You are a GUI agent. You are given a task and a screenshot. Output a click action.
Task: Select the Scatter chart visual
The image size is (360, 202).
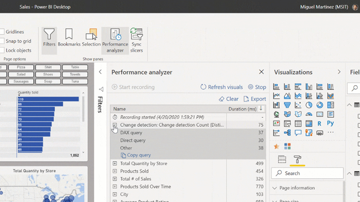(298, 105)
